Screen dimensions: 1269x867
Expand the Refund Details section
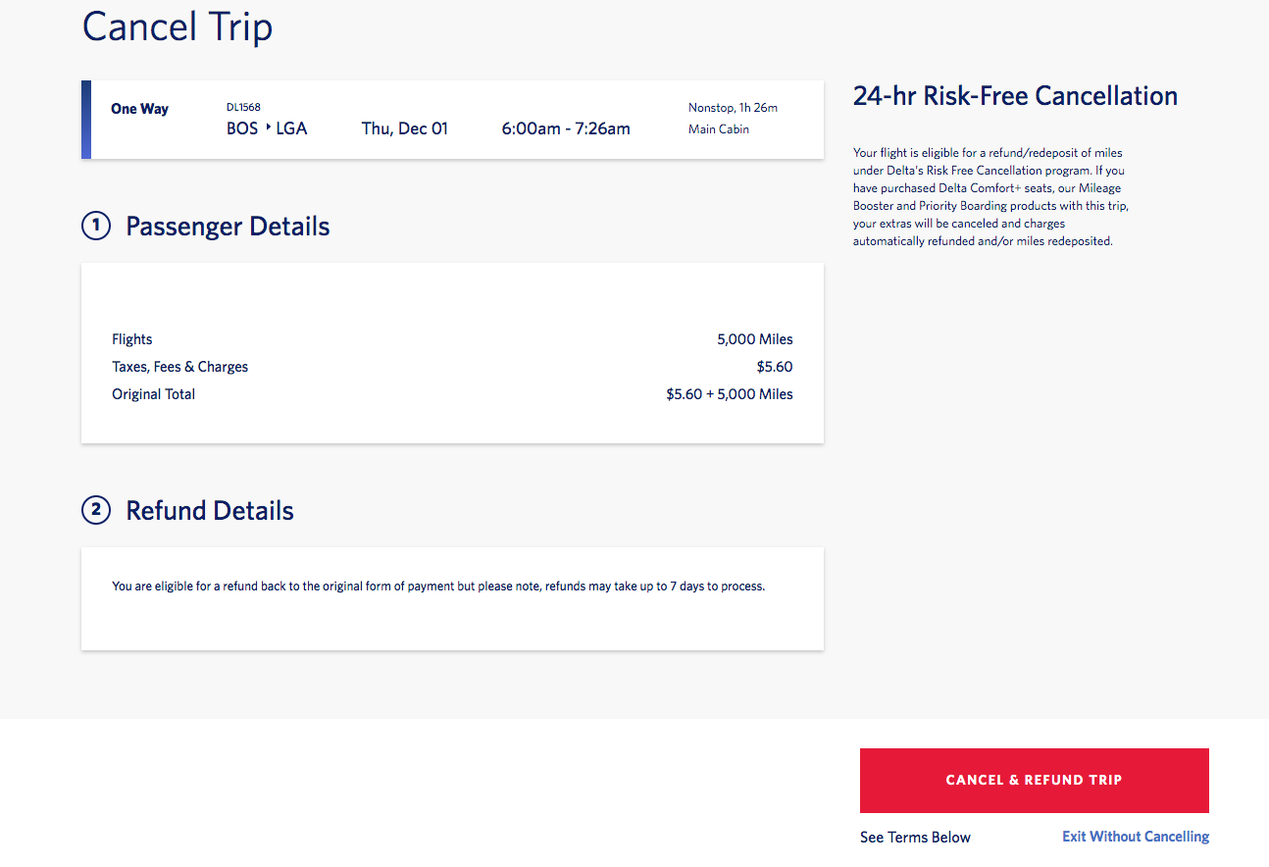[209, 510]
